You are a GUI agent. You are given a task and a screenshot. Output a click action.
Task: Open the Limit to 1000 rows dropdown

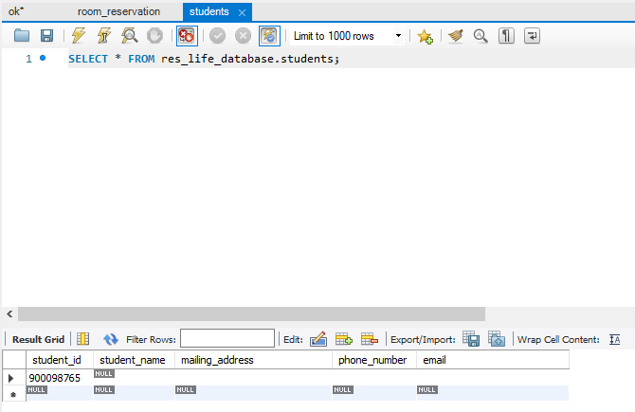click(x=348, y=36)
